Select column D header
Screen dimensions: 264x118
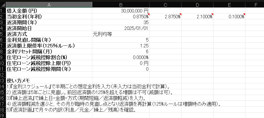[x=197, y=5]
